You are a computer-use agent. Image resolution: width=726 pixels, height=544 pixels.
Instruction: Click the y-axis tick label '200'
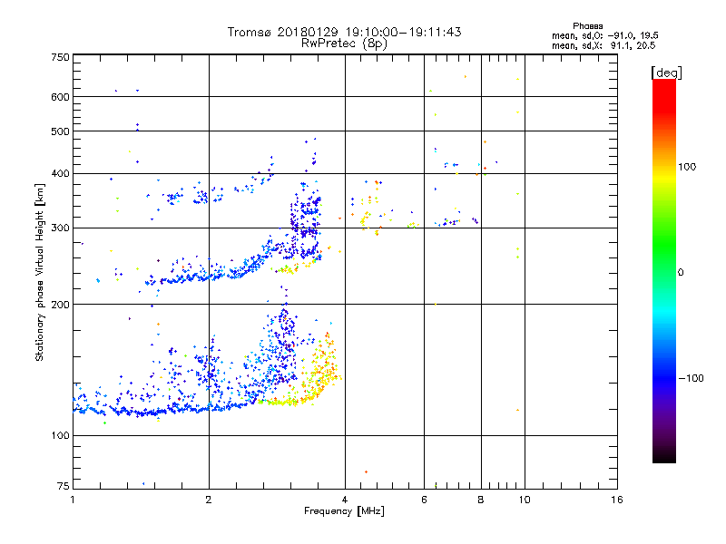click(60, 305)
